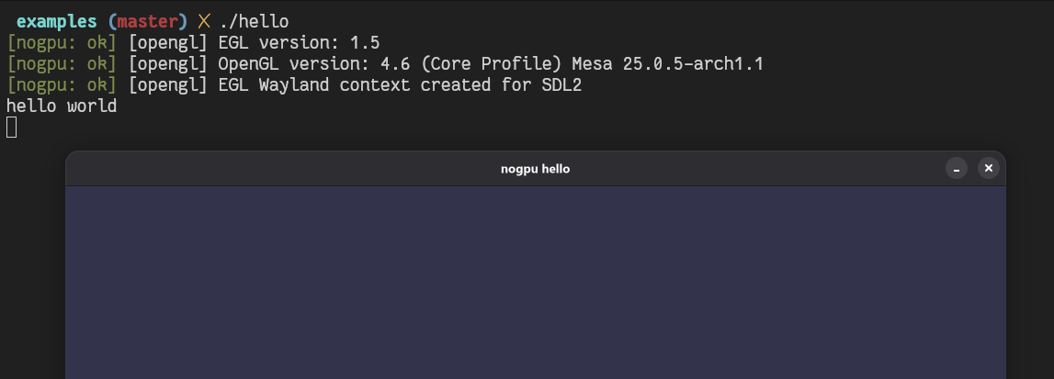Select the red 'master' branch label
The height and width of the screenshot is (379, 1054).
[147, 21]
